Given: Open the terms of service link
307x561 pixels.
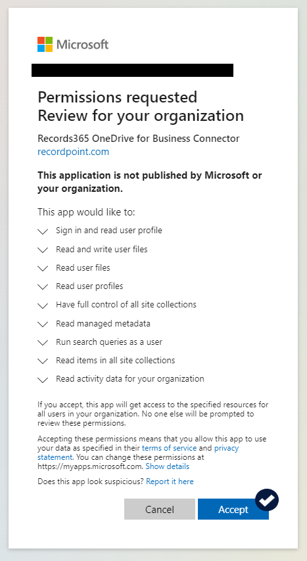Looking at the screenshot, I should pyautogui.click(x=169, y=448).
